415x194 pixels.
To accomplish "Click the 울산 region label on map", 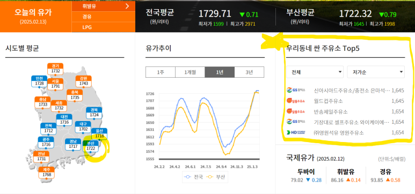I will [x=99, y=134].
